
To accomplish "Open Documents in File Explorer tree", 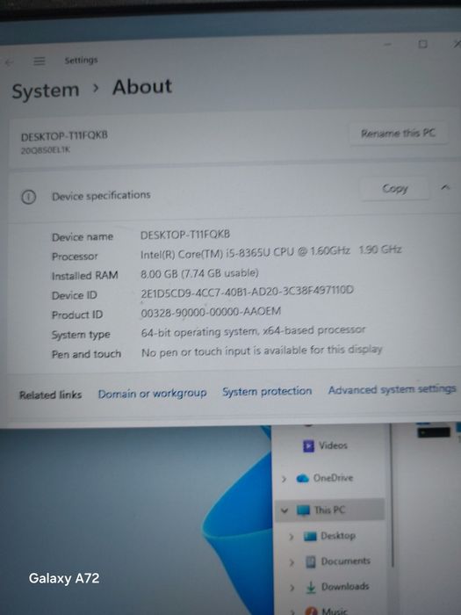I will (x=345, y=561).
